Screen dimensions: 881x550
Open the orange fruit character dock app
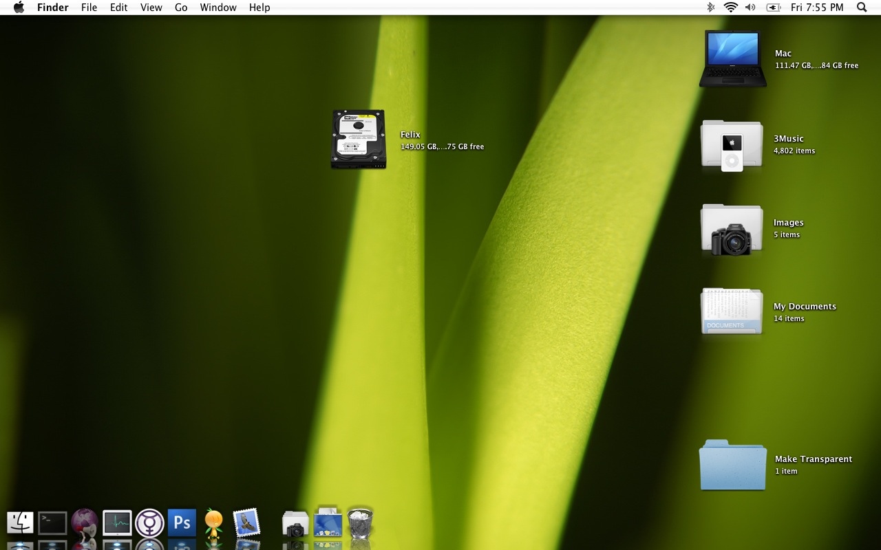click(x=214, y=524)
